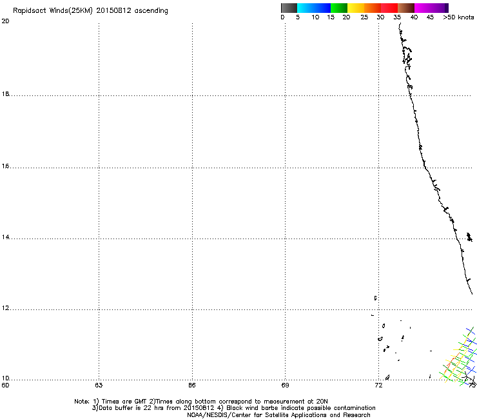This screenshot has height=419, width=477.
Task: Select the '25' label under the color bar
Action: tap(364, 17)
